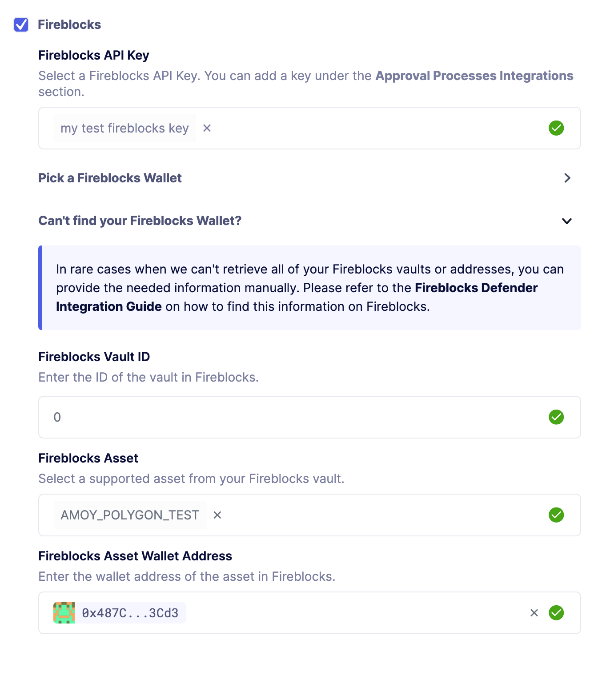Click the green checkmark next to the Fireblocks Asset field

[556, 515]
